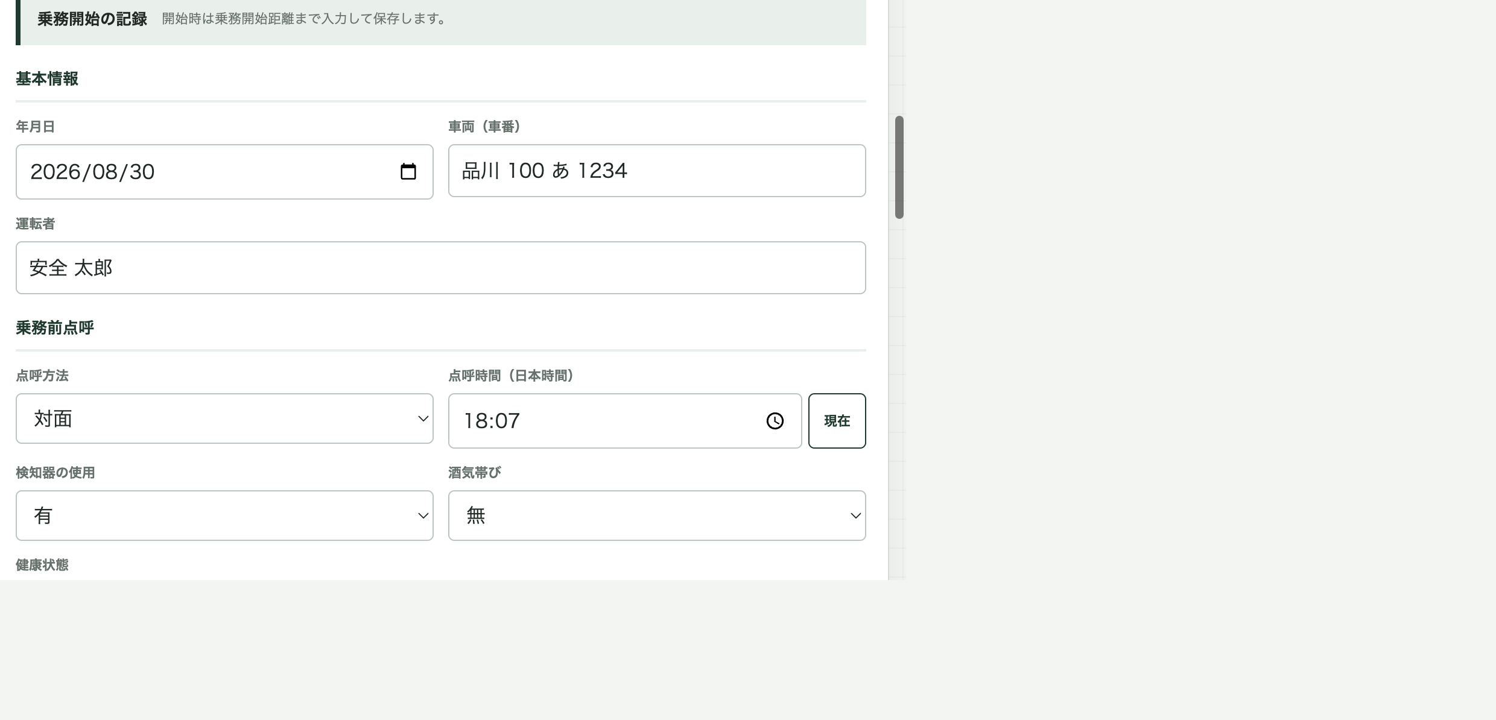Click the 乗務前点呼 section title
This screenshot has width=1496, height=720.
pyautogui.click(x=55, y=328)
